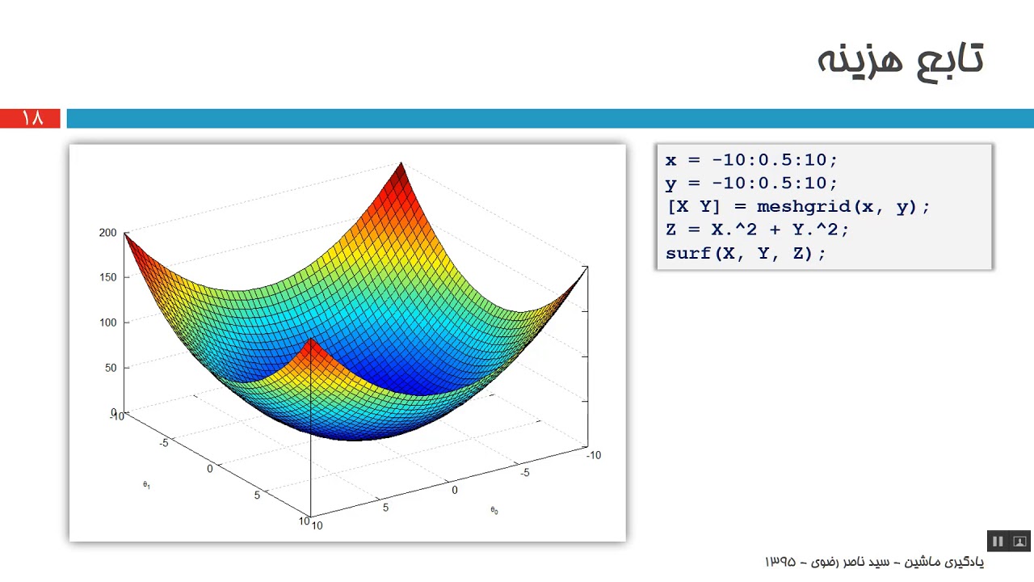Click the z-axis tick label 50

point(111,367)
